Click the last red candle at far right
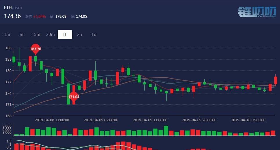This screenshot has width=280, height=150. click(276, 80)
